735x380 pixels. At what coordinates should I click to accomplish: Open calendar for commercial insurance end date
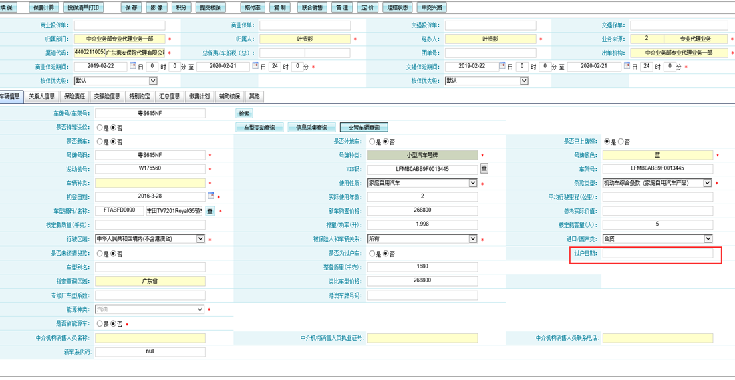click(255, 66)
